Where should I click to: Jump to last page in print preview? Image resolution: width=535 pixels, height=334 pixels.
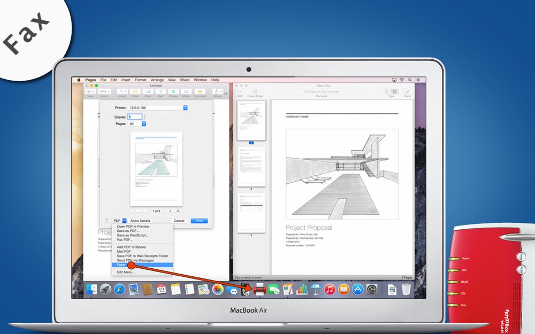(x=178, y=211)
